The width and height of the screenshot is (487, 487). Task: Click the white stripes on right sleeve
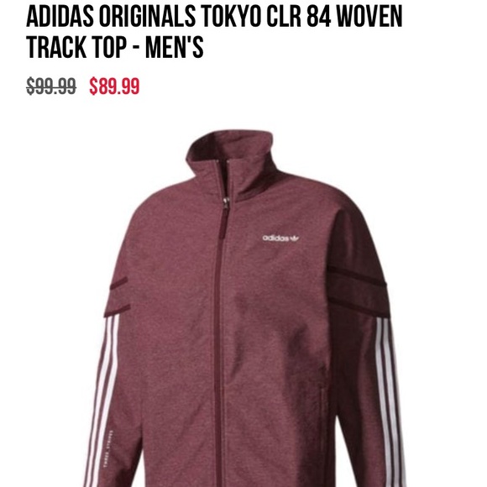tap(390, 402)
